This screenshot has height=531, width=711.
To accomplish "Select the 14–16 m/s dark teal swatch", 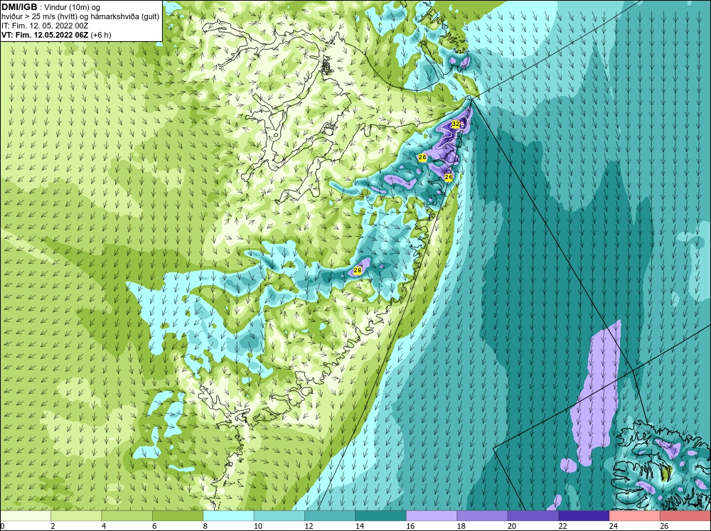I will (381, 515).
